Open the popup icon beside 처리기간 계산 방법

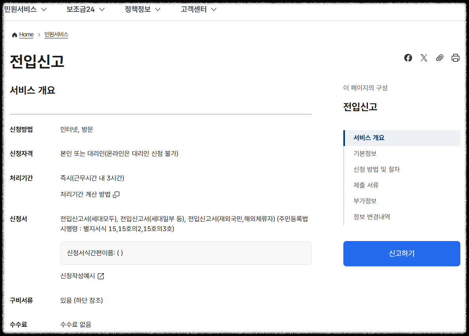(x=116, y=194)
